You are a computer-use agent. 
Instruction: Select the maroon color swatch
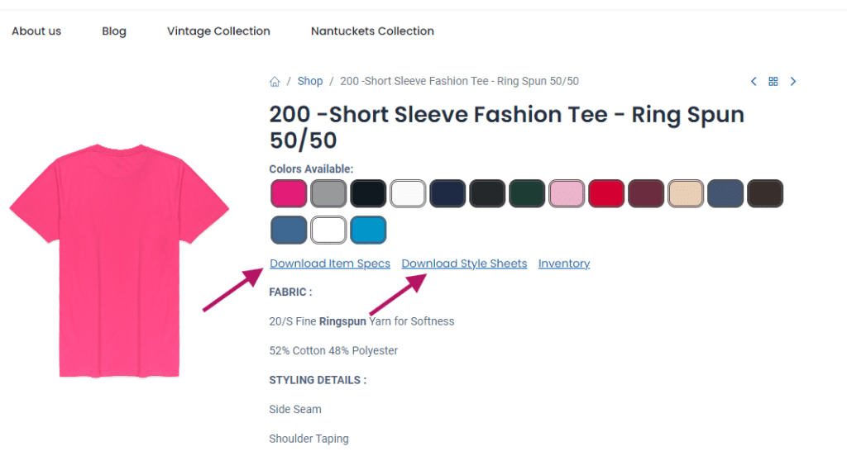point(646,193)
